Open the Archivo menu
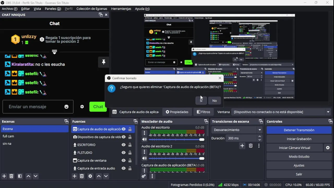Viewport: 334px width, 188px height. click(10, 9)
